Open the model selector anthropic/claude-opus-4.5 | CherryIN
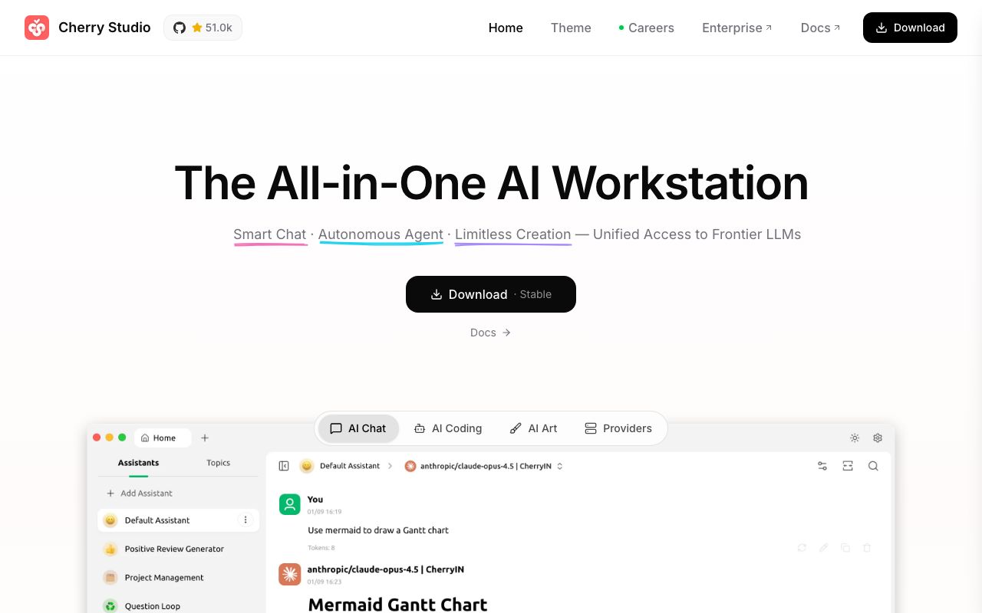This screenshot has height=613, width=982. (484, 466)
